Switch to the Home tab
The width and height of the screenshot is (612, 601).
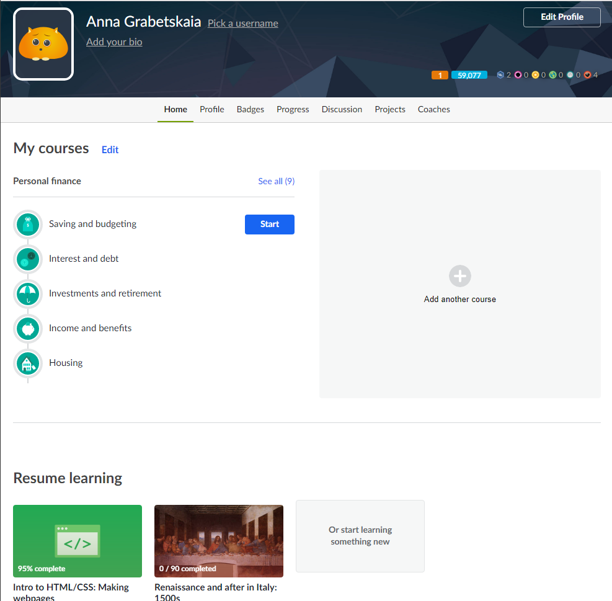tap(175, 109)
